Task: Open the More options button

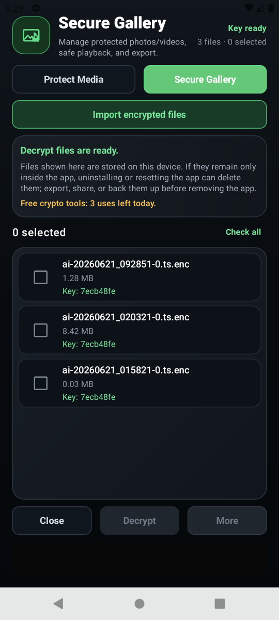Action: [227, 521]
